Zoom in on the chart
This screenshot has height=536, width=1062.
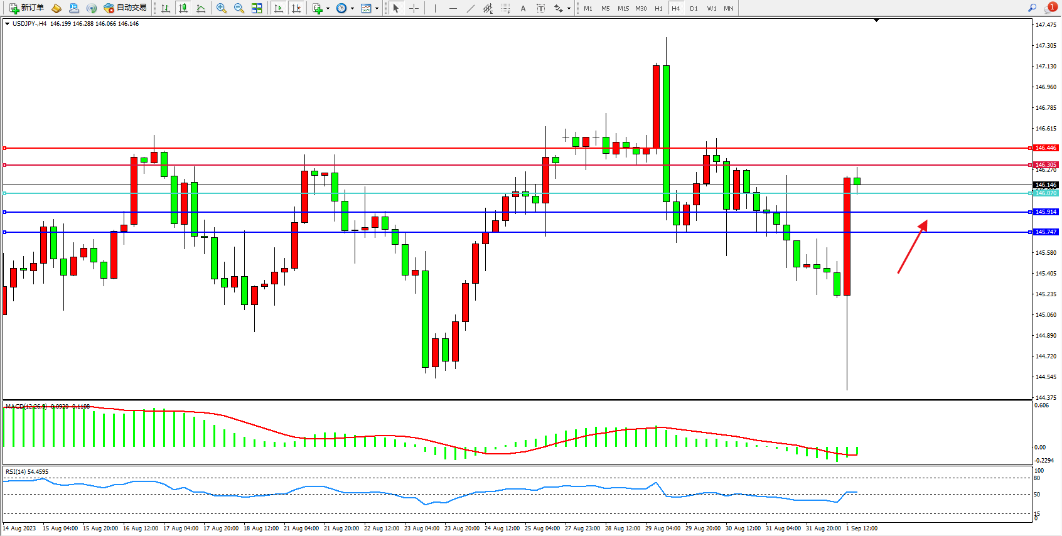click(x=222, y=8)
